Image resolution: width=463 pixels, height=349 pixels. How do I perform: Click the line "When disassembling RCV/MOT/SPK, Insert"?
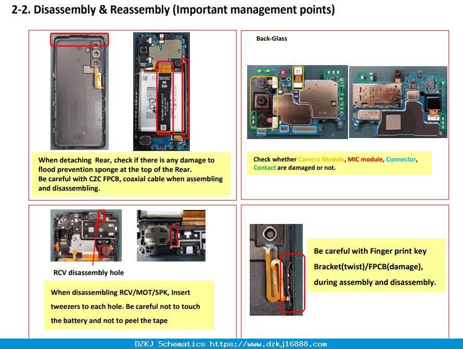point(121,293)
